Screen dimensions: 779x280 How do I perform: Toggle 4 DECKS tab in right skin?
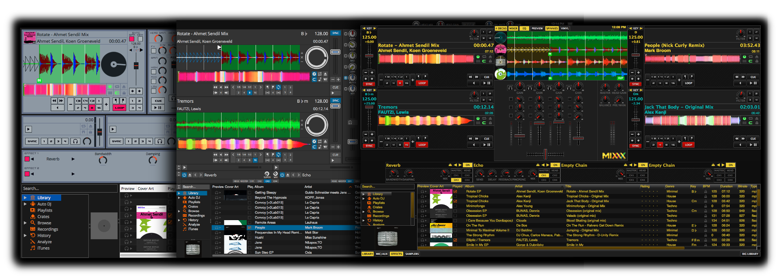coord(501,28)
